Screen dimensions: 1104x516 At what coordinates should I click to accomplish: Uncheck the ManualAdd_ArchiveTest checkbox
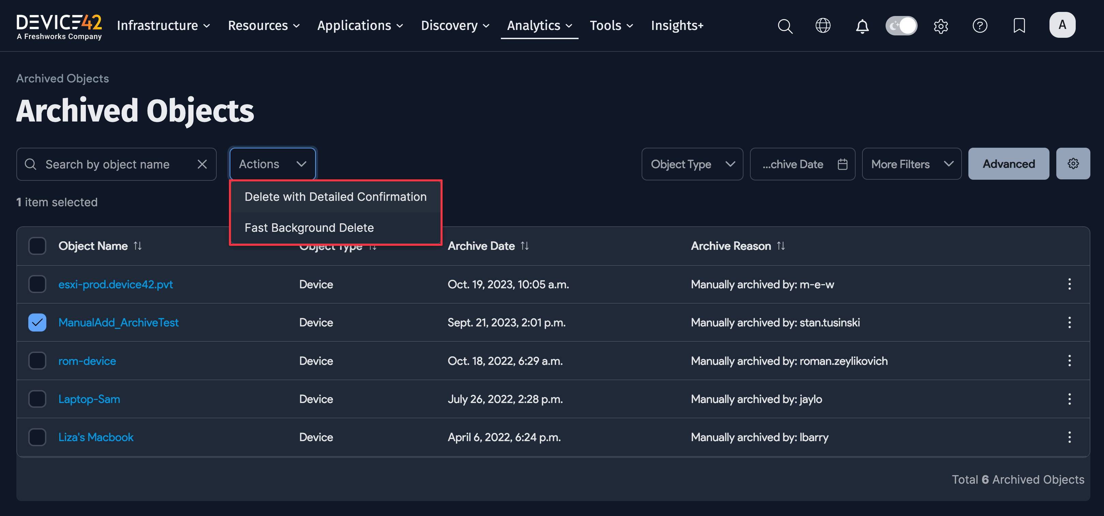pyautogui.click(x=37, y=322)
